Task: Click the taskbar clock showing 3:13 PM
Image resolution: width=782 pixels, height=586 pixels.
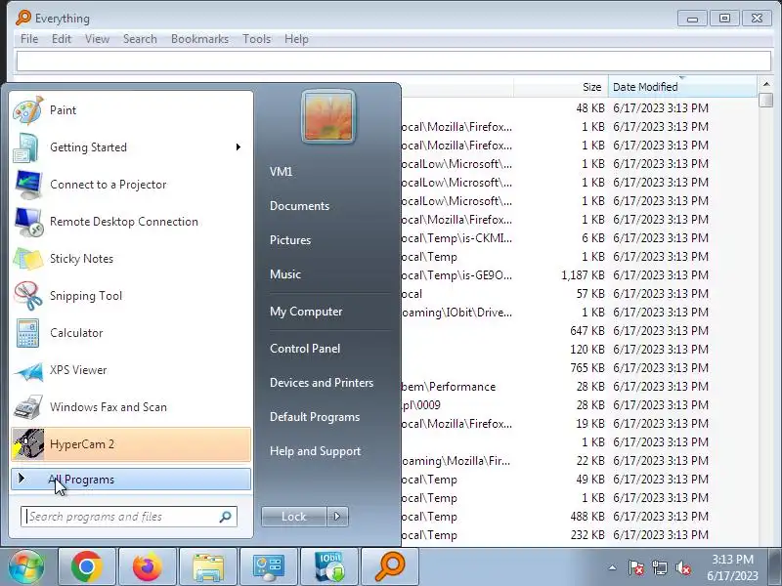Action: pyautogui.click(x=732, y=567)
